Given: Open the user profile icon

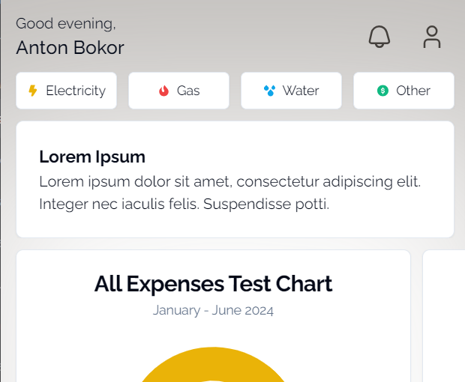Looking at the screenshot, I should pos(432,37).
